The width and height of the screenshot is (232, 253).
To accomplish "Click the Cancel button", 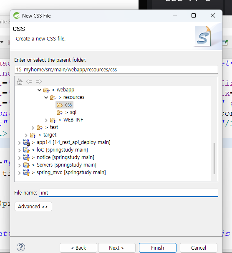I will pyautogui.click(x=199, y=248).
